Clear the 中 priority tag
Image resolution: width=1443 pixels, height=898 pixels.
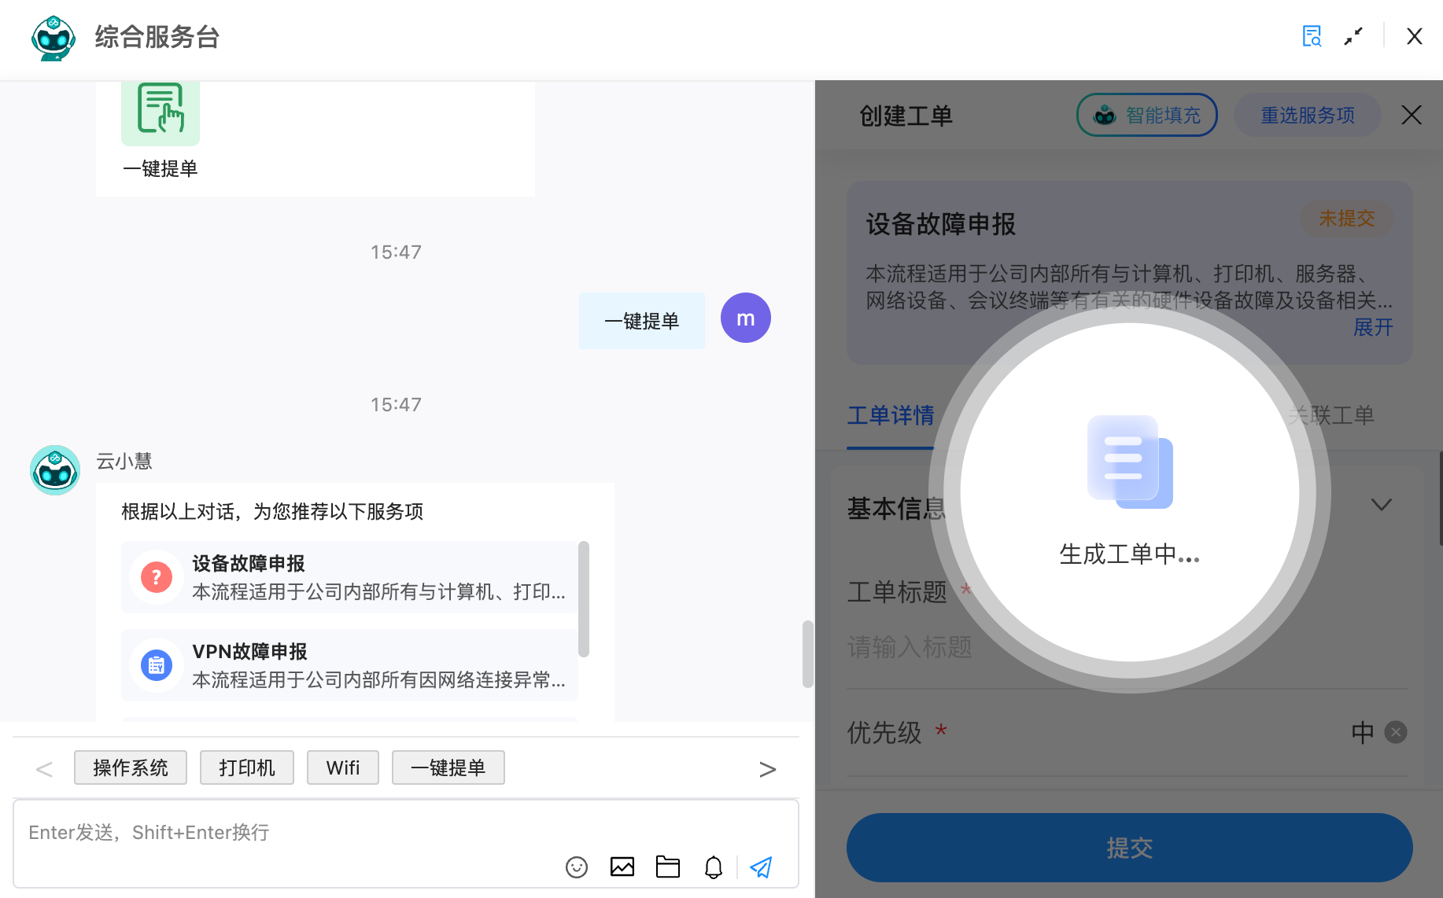[x=1396, y=732]
